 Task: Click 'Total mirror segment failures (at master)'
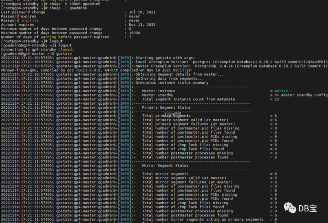(187, 182)
